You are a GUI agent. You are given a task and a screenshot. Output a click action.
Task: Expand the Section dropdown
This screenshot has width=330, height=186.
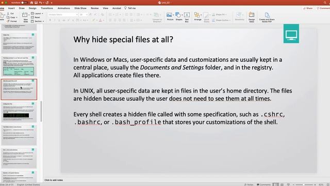pos(38,21)
